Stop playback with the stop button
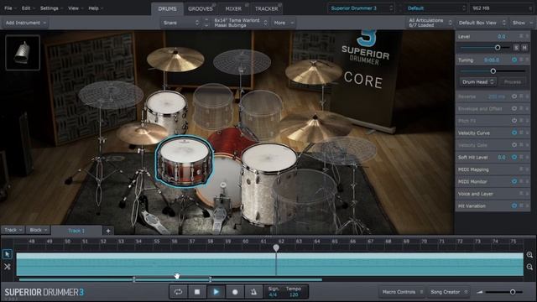 point(197,292)
